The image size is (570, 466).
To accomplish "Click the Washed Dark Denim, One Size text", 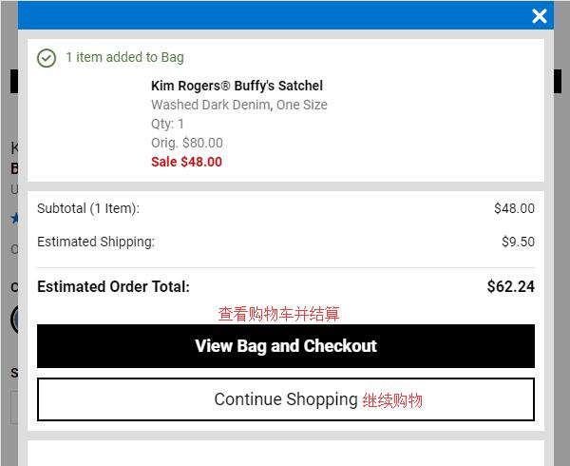I will click(x=239, y=105).
